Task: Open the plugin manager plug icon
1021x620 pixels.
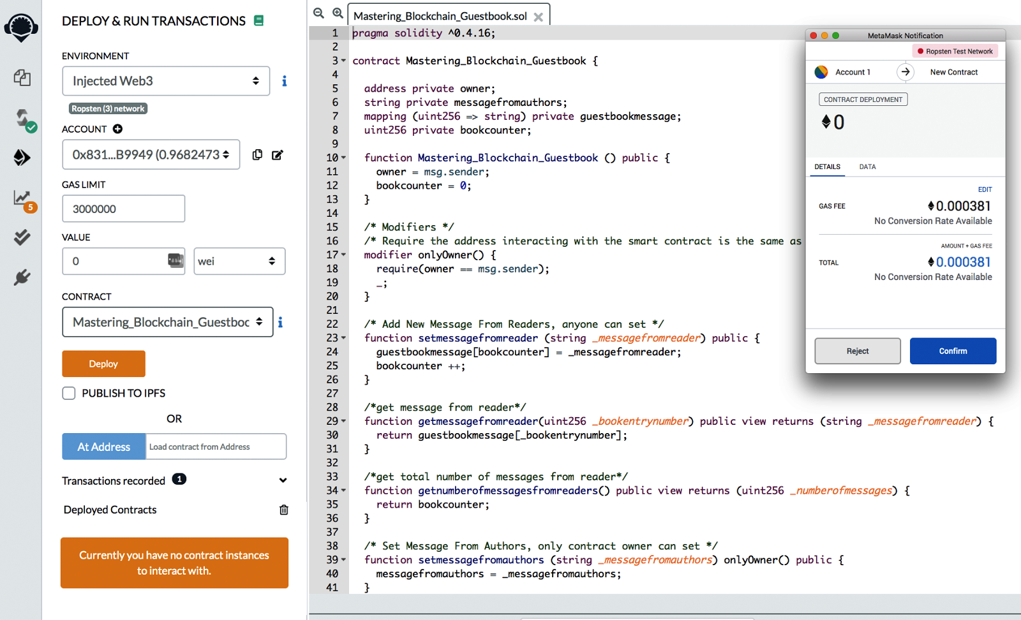Action: click(22, 277)
